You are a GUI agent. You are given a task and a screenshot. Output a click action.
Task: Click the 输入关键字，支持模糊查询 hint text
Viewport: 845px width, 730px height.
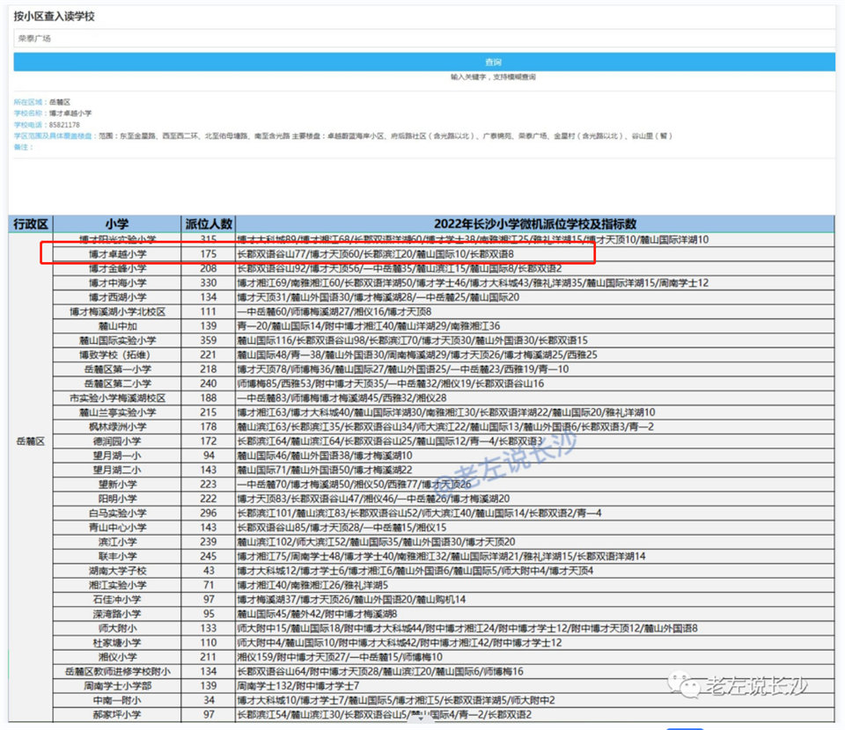(x=492, y=77)
